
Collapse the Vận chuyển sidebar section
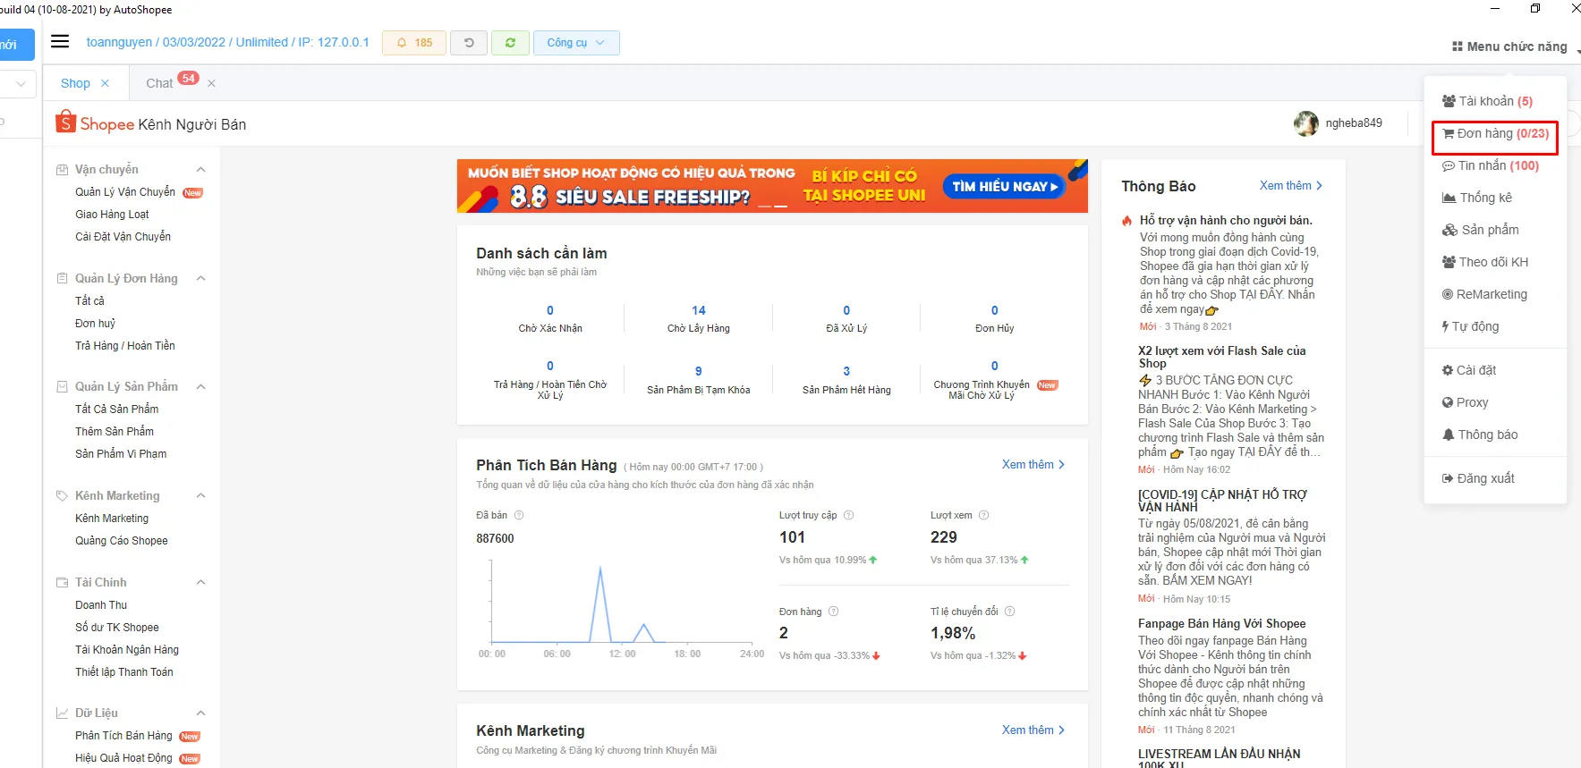click(x=201, y=170)
